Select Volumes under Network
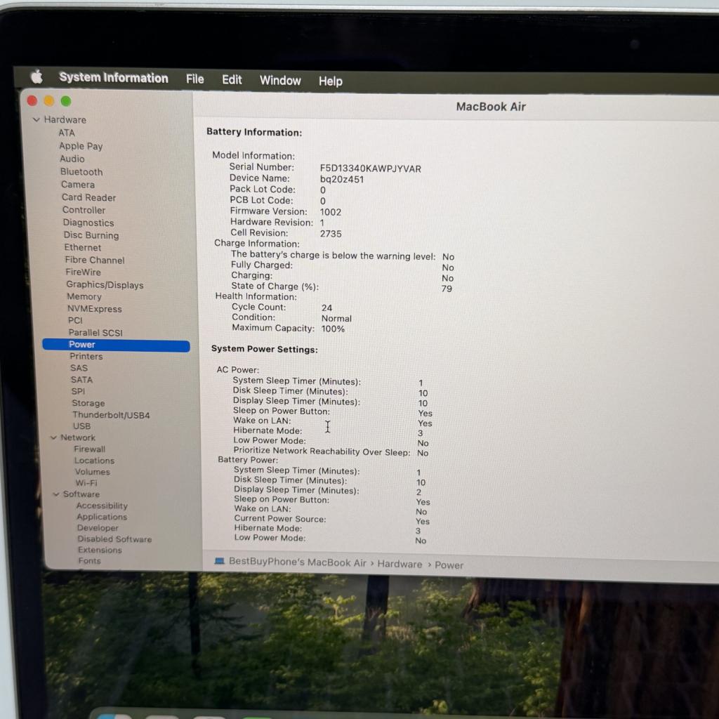 coord(93,471)
